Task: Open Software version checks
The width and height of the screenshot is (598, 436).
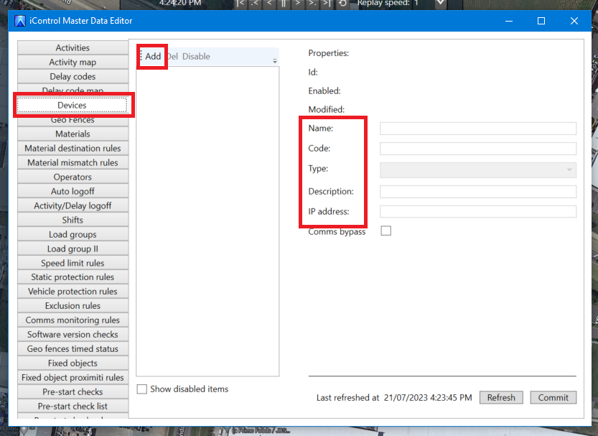Action: [x=73, y=334]
